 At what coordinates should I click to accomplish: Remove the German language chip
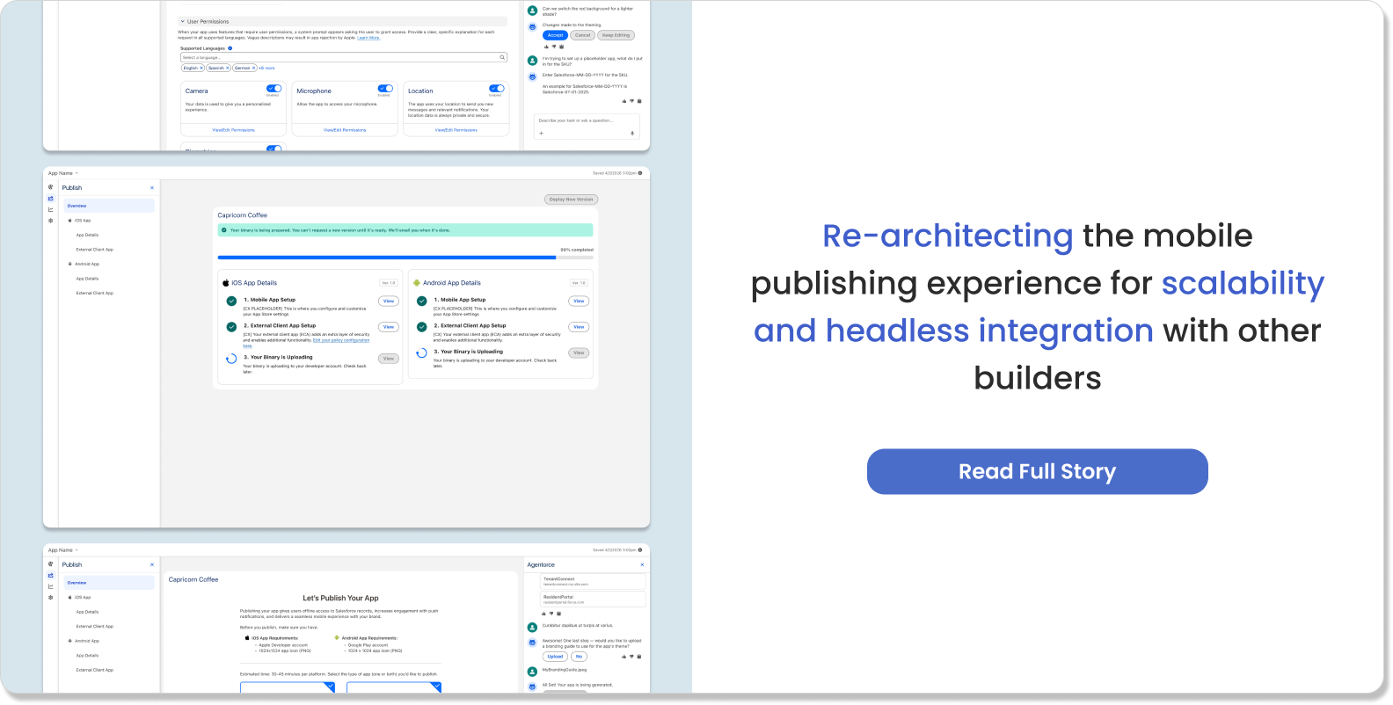point(254,68)
